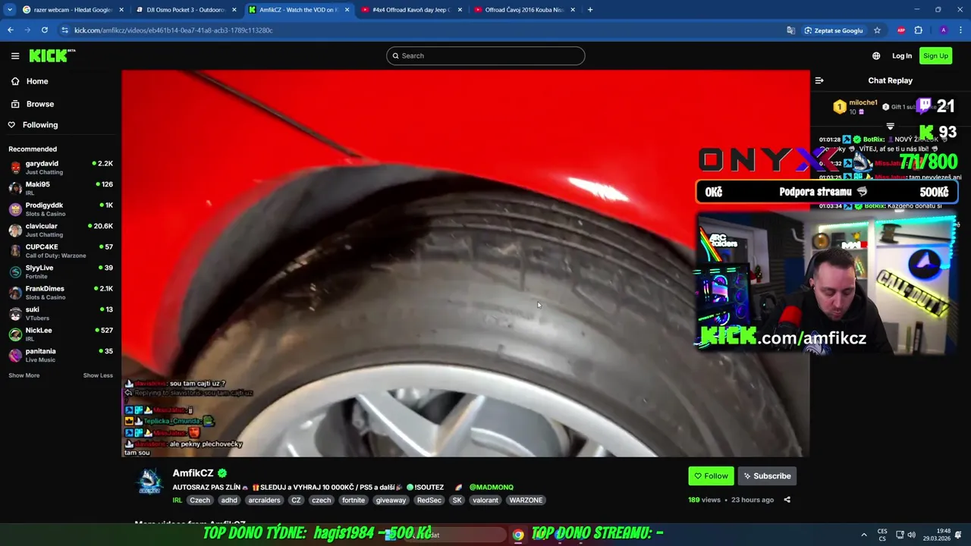Viewport: 971px width, 546px height.
Task: Open the @MADMONQ link in the title
Action: (492, 487)
